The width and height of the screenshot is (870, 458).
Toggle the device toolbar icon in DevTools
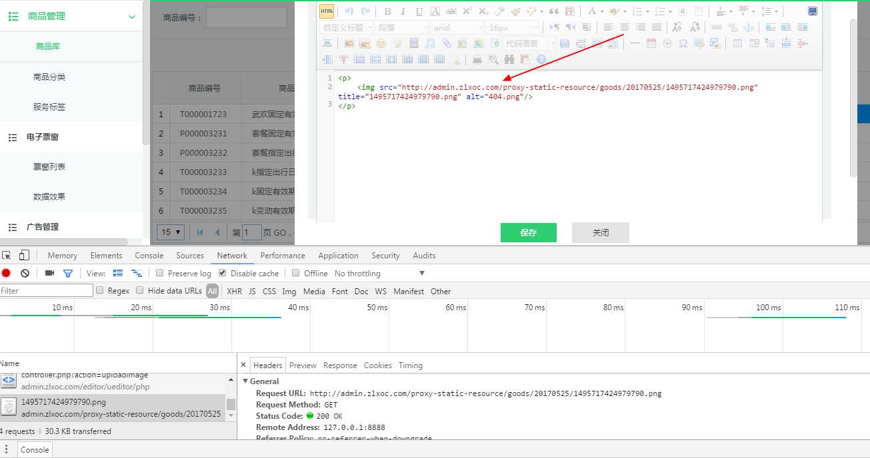pos(24,255)
